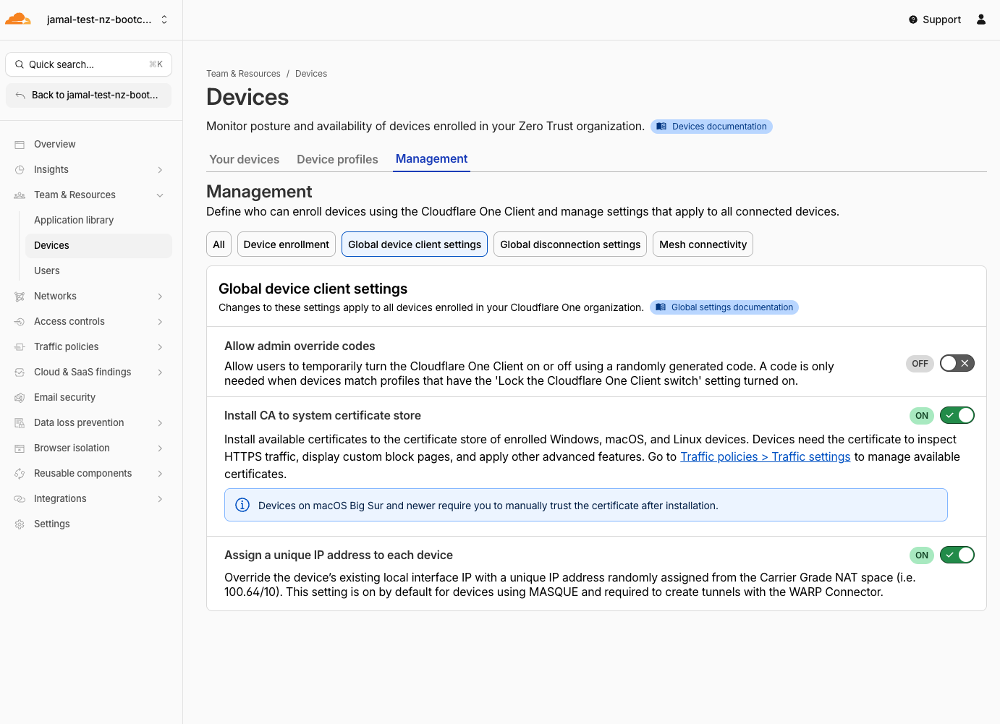Expand the Insights menu chevron
Image resolution: width=1000 pixels, height=724 pixels.
pos(160,170)
